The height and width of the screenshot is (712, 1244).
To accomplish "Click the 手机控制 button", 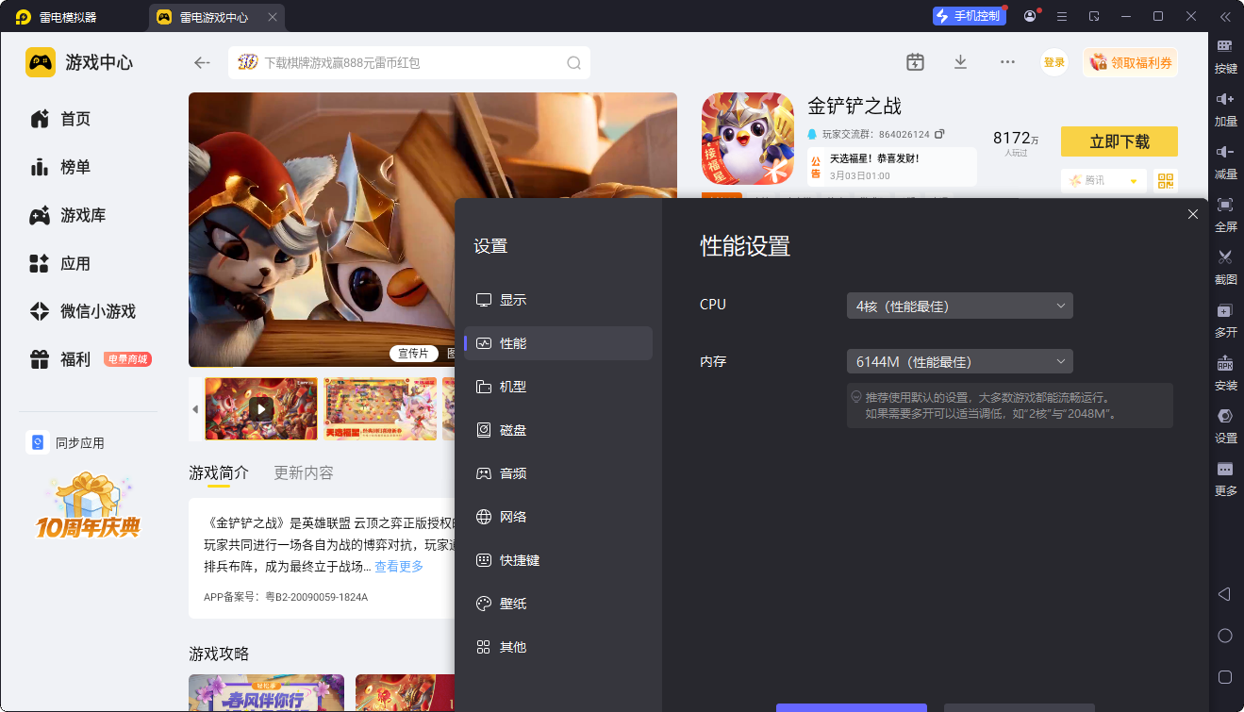I will pos(970,16).
